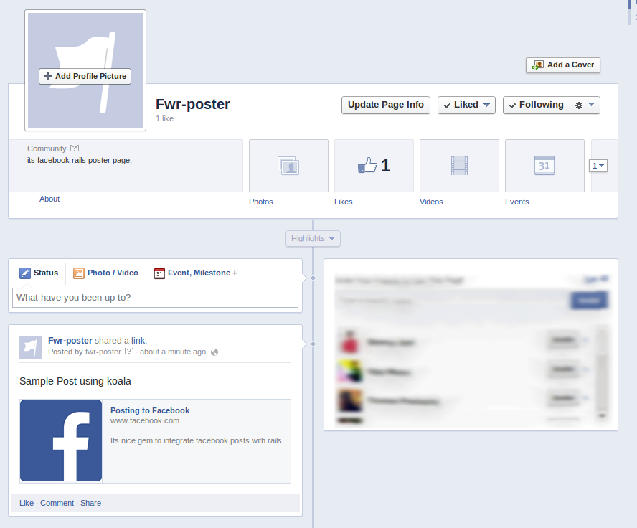637x528 pixels.
Task: Click the 'Sample Post using koala' text
Action: point(75,381)
